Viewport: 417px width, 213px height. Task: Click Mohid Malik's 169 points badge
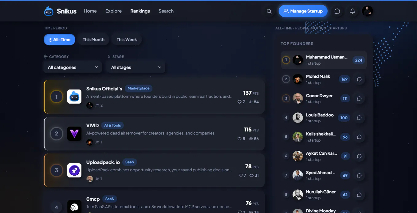tap(344, 79)
